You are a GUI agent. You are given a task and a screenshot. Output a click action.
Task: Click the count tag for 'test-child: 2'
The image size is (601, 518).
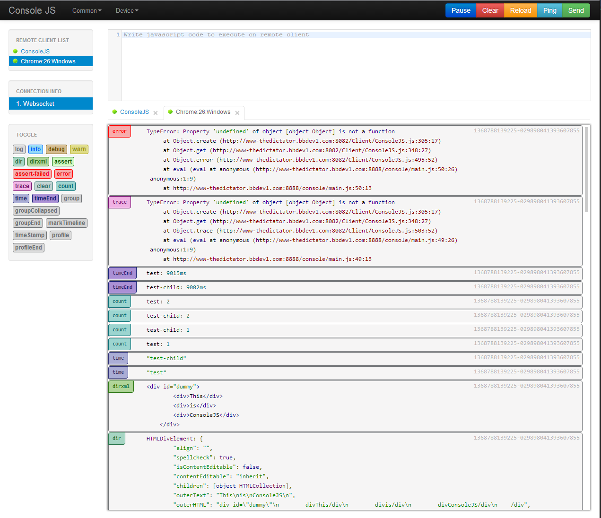coord(120,316)
